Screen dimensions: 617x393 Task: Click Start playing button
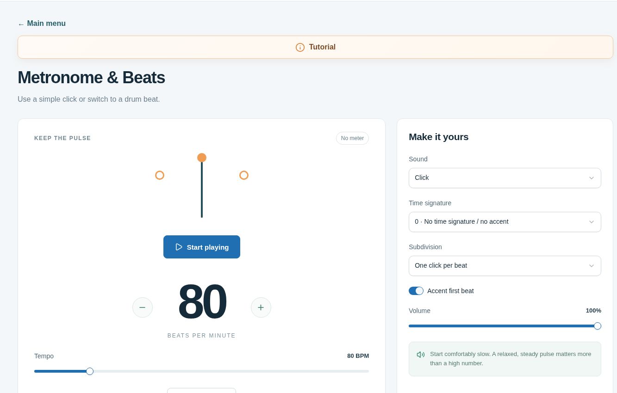coord(202,247)
